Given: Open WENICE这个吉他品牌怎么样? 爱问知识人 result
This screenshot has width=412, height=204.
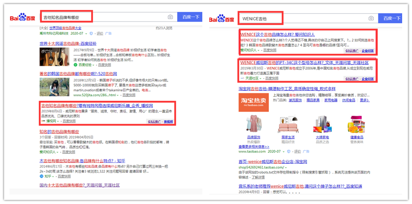Looking at the screenshot, I should point(278,34).
